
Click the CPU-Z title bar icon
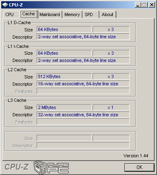click(5, 5)
